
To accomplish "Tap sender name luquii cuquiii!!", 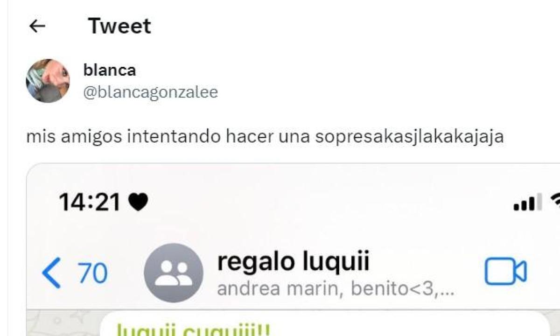I will click(x=192, y=330).
